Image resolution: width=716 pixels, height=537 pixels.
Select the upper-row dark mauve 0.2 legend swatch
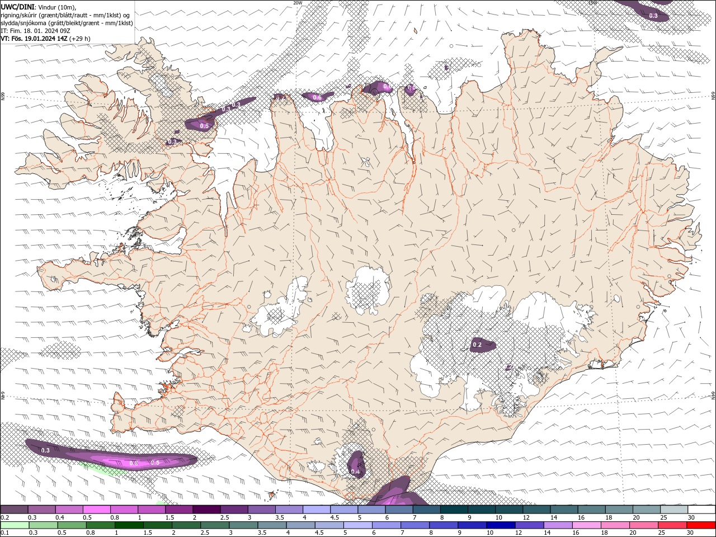(14, 510)
